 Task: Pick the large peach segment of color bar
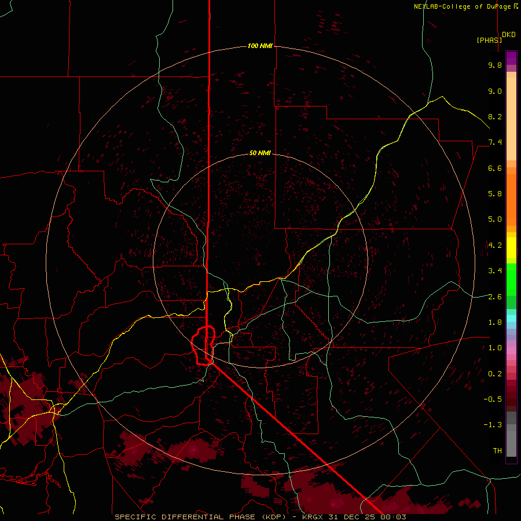(x=511, y=119)
